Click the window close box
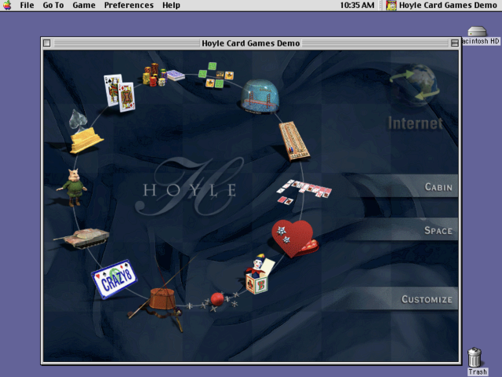This screenshot has height=377, width=502. pyautogui.click(x=47, y=43)
